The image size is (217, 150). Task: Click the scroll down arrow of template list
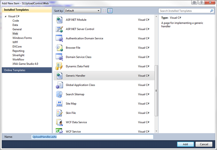click(156, 131)
